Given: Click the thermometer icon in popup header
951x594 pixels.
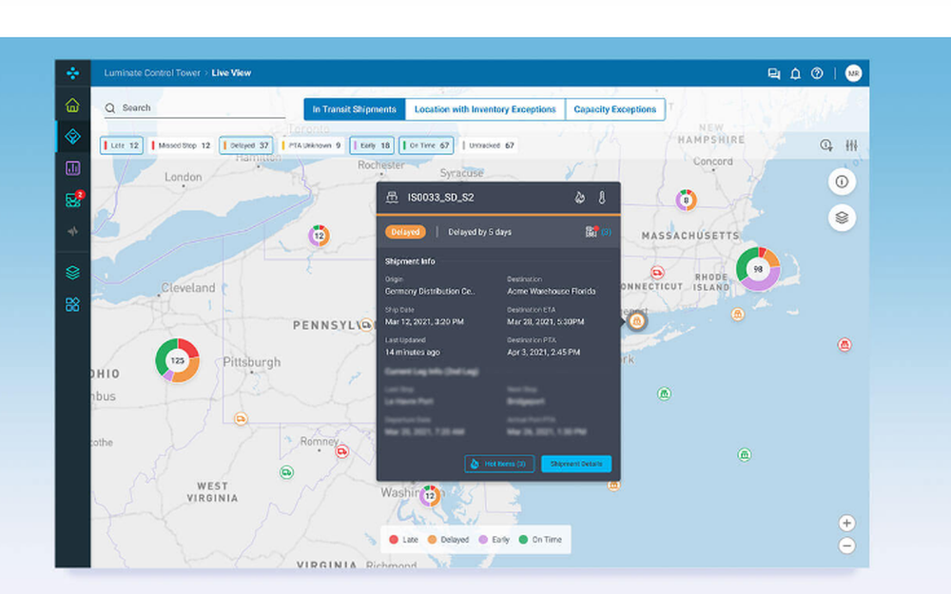Looking at the screenshot, I should (602, 198).
